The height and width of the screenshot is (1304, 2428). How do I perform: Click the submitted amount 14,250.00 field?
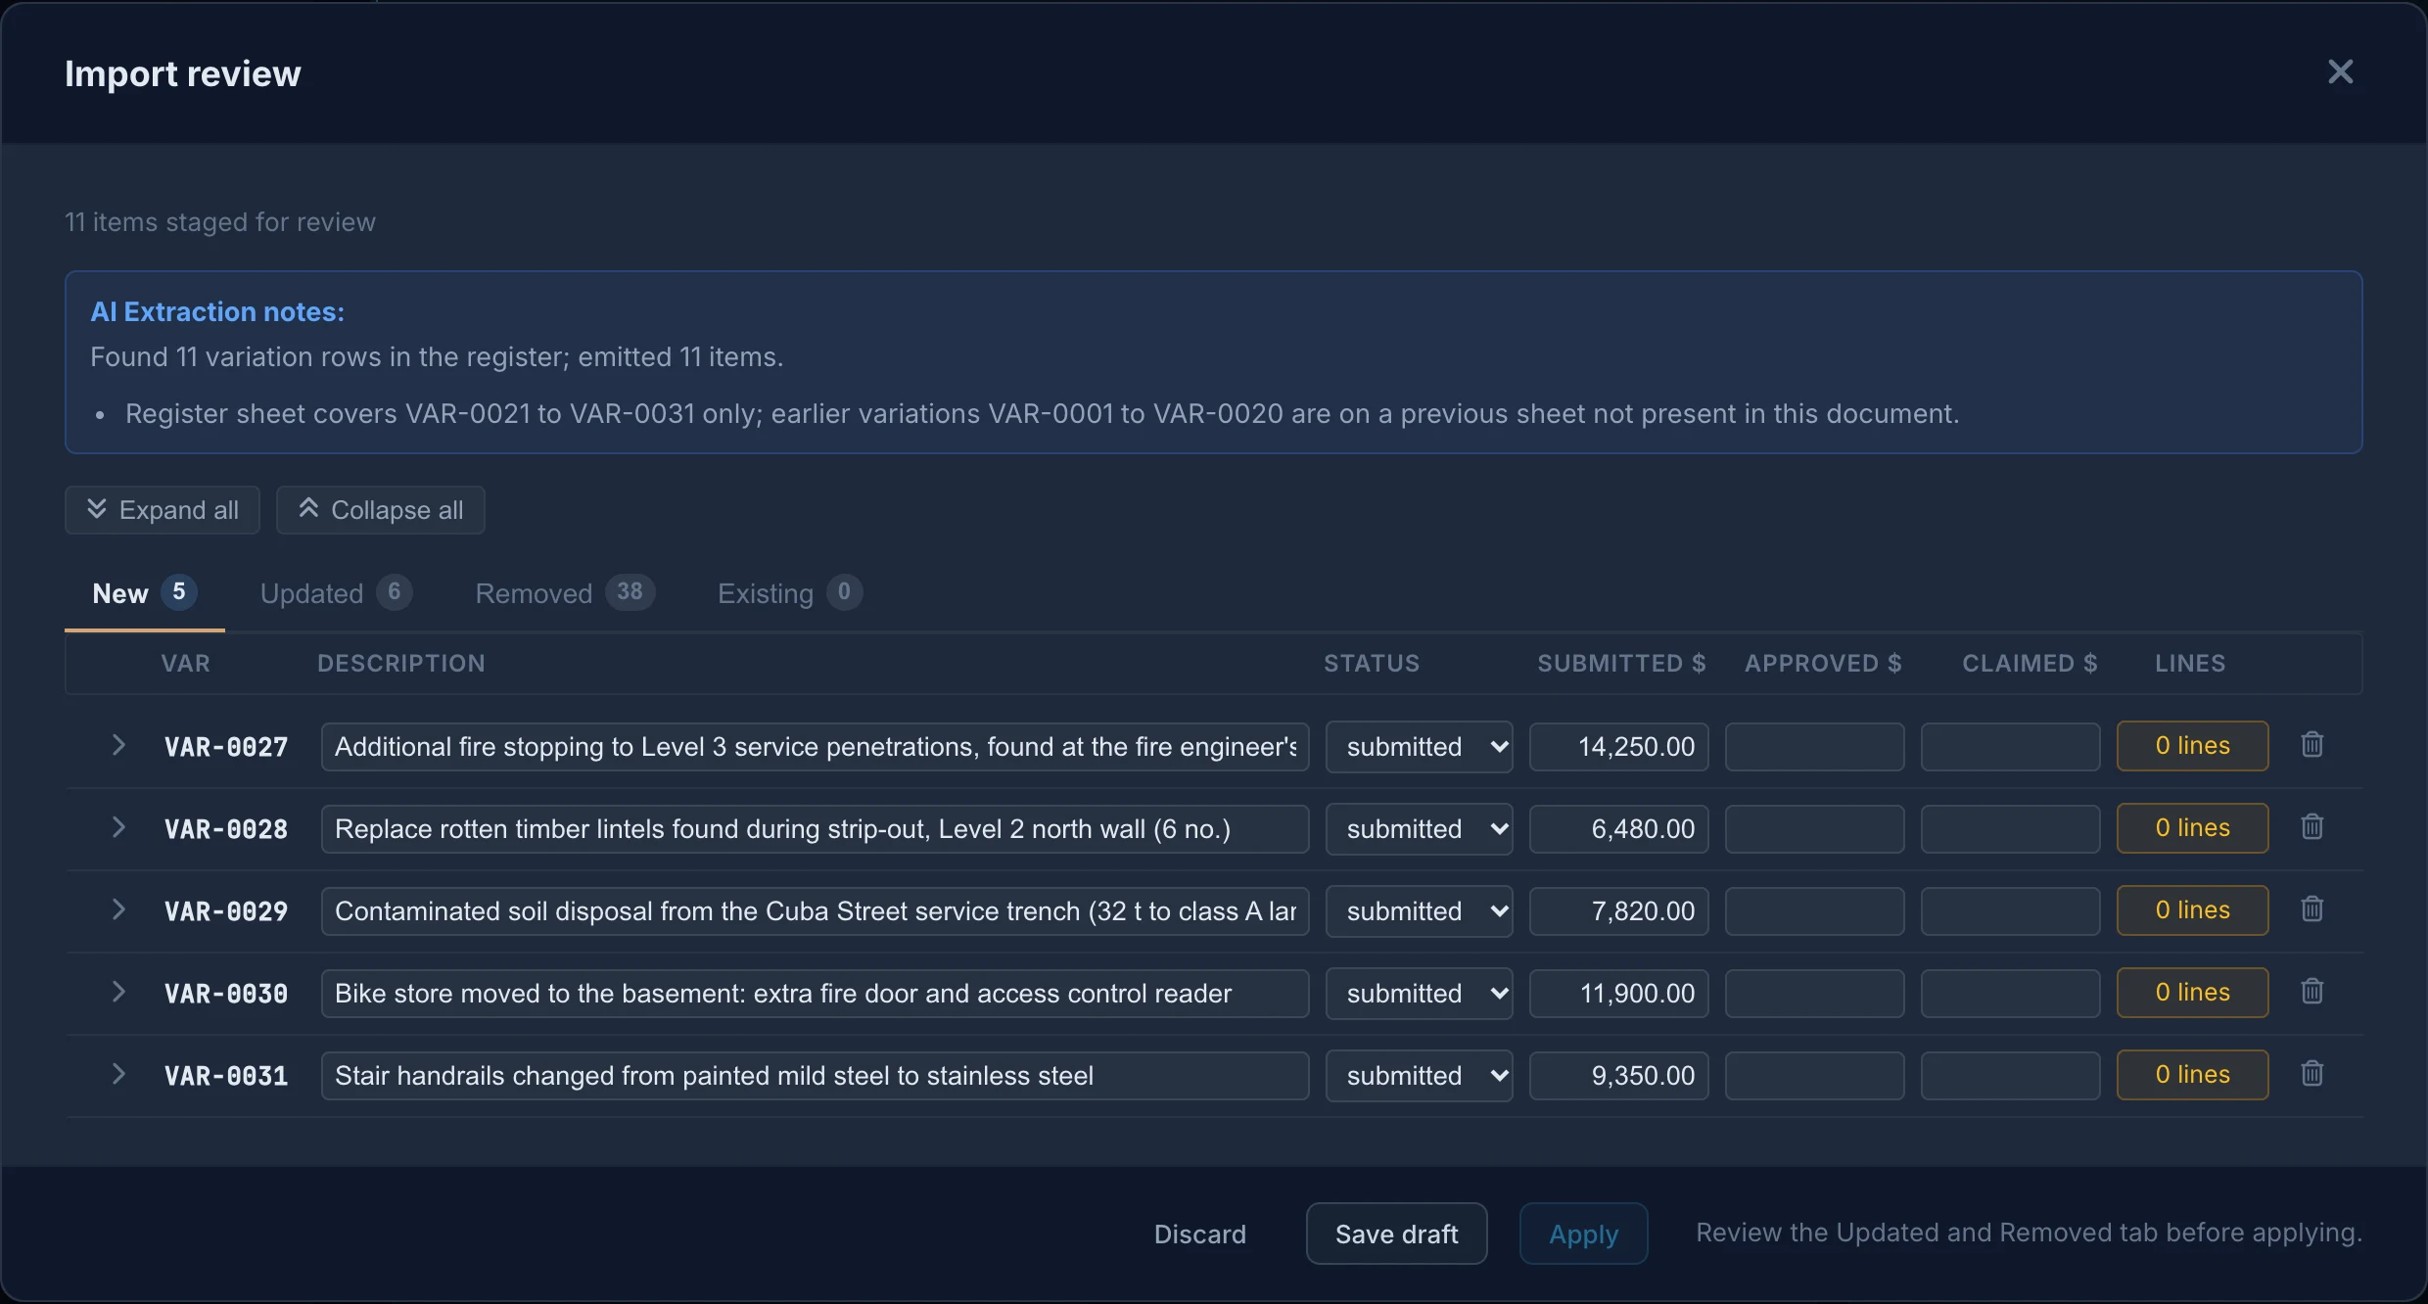[x=1619, y=747]
